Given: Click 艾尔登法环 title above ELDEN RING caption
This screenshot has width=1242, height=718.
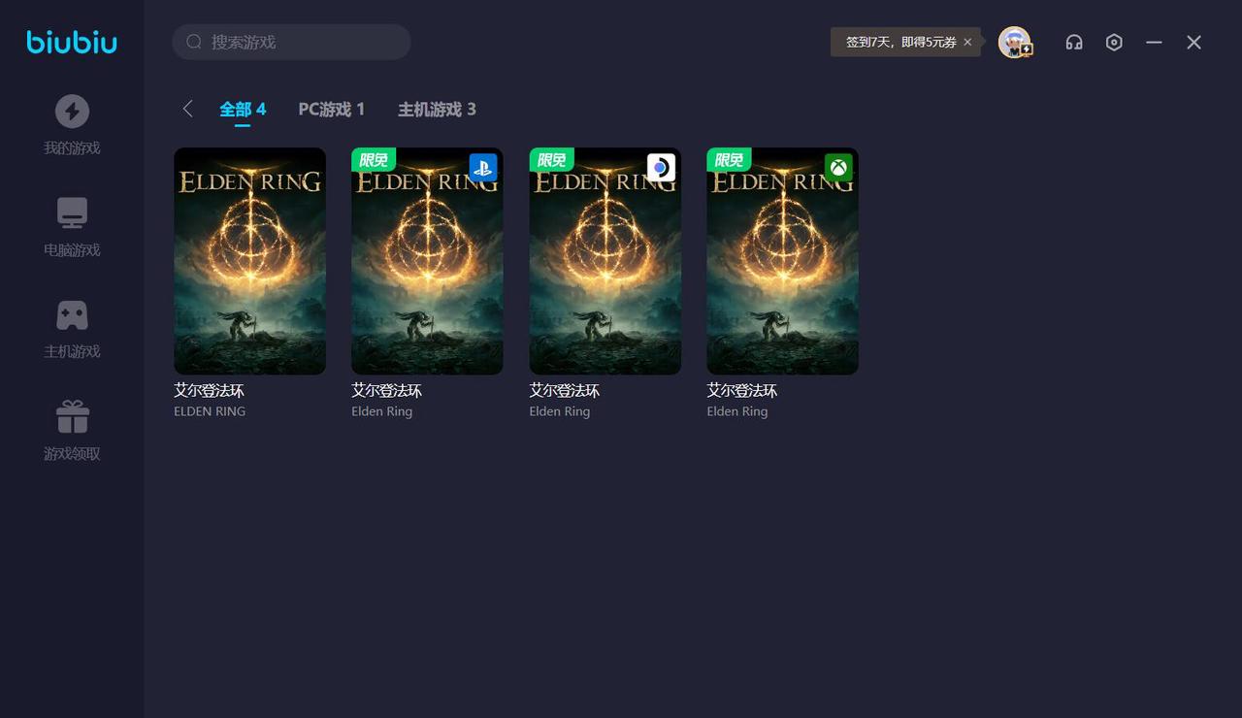Looking at the screenshot, I should click(x=209, y=390).
